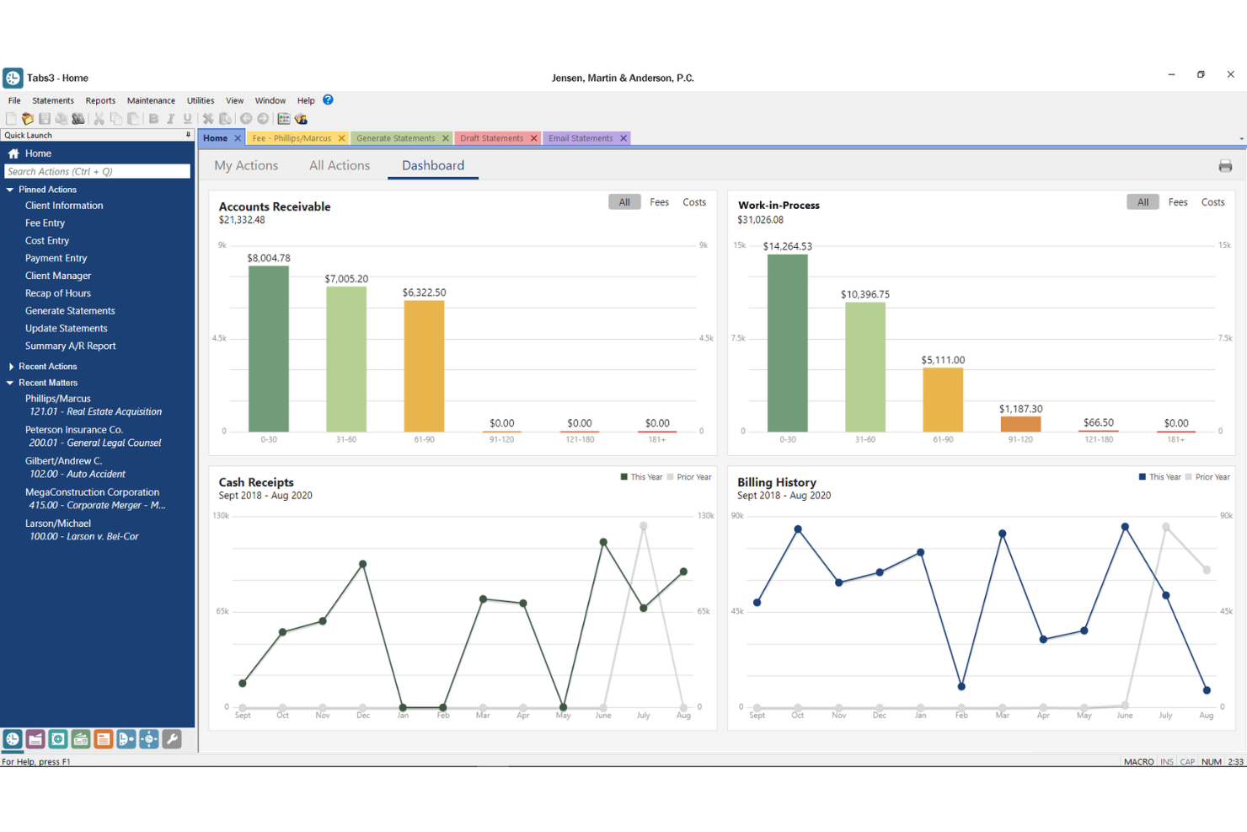Toggle This Year legend in Billing History

click(1160, 477)
